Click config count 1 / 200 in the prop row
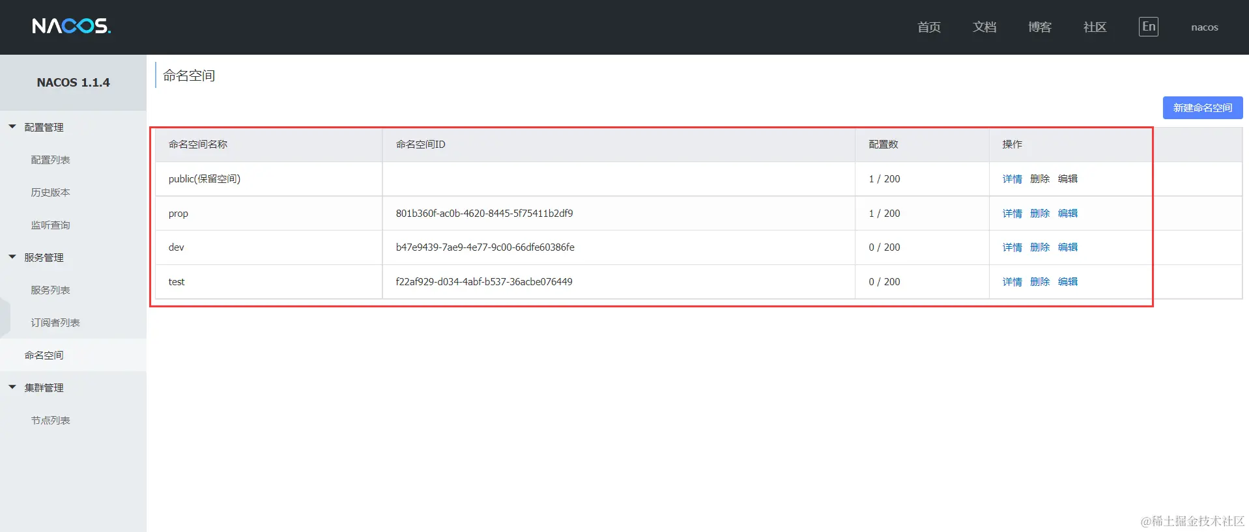Viewport: 1249px width, 532px height. click(x=884, y=214)
